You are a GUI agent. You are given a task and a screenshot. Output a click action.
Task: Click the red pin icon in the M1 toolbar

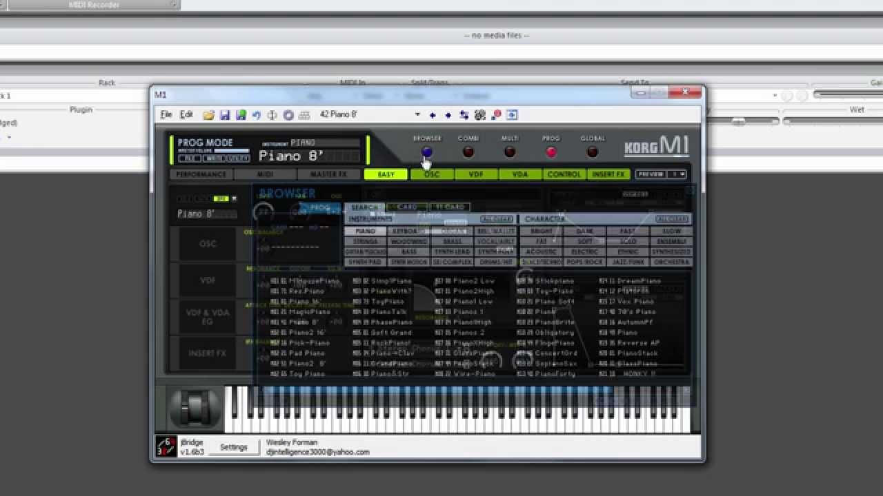496,115
